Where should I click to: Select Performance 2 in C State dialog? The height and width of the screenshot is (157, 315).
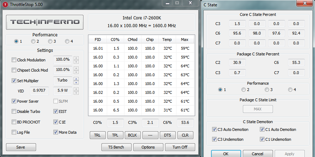click(244, 90)
